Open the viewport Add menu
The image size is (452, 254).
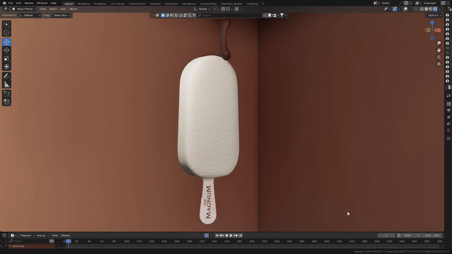click(x=63, y=9)
